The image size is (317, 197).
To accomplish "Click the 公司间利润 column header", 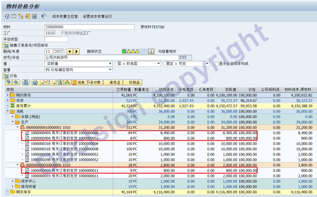I will coord(269,90).
